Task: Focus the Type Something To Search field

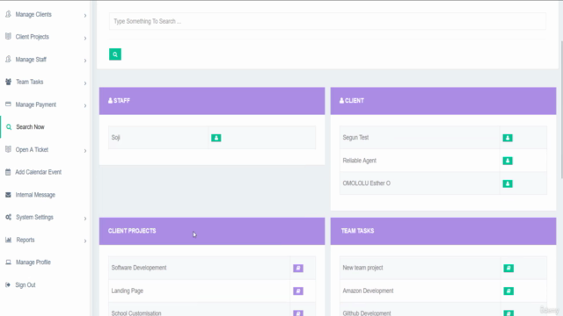Action: pyautogui.click(x=327, y=21)
